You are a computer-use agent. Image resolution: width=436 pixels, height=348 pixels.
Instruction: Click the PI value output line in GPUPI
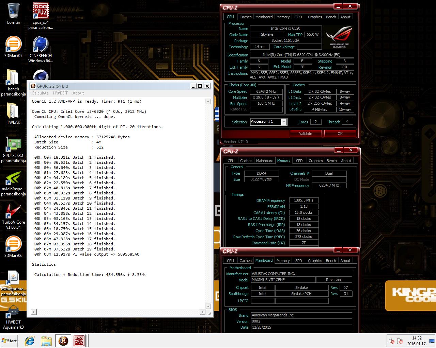87,254
